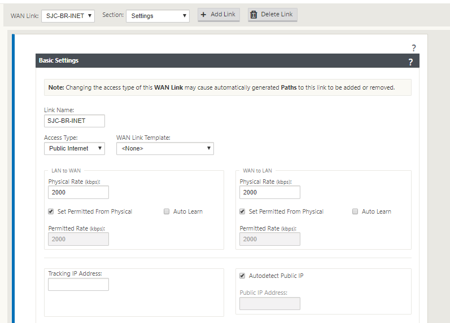Enable LAN to WAN Auto Learn checkbox

coord(167,211)
